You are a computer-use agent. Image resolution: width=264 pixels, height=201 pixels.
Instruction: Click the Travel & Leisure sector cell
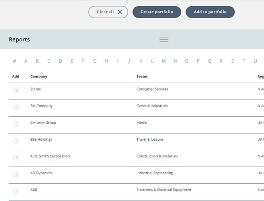[150, 139]
